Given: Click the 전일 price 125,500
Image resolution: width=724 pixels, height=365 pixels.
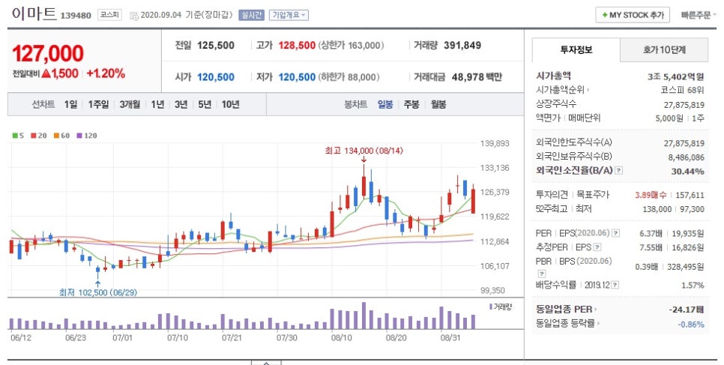Looking at the screenshot, I should 216,45.
